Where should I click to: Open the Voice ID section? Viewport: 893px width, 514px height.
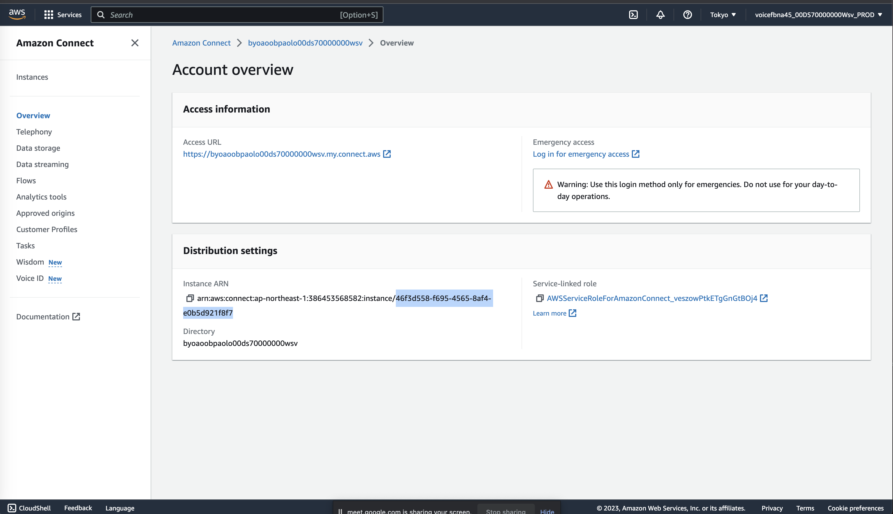pyautogui.click(x=30, y=278)
